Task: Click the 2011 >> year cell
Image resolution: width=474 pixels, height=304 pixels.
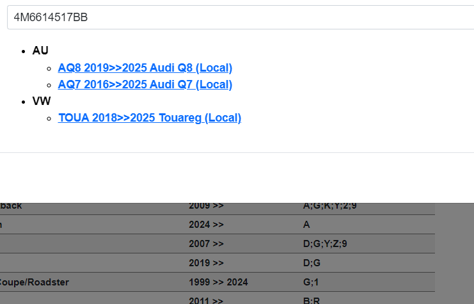Action: pos(206,300)
